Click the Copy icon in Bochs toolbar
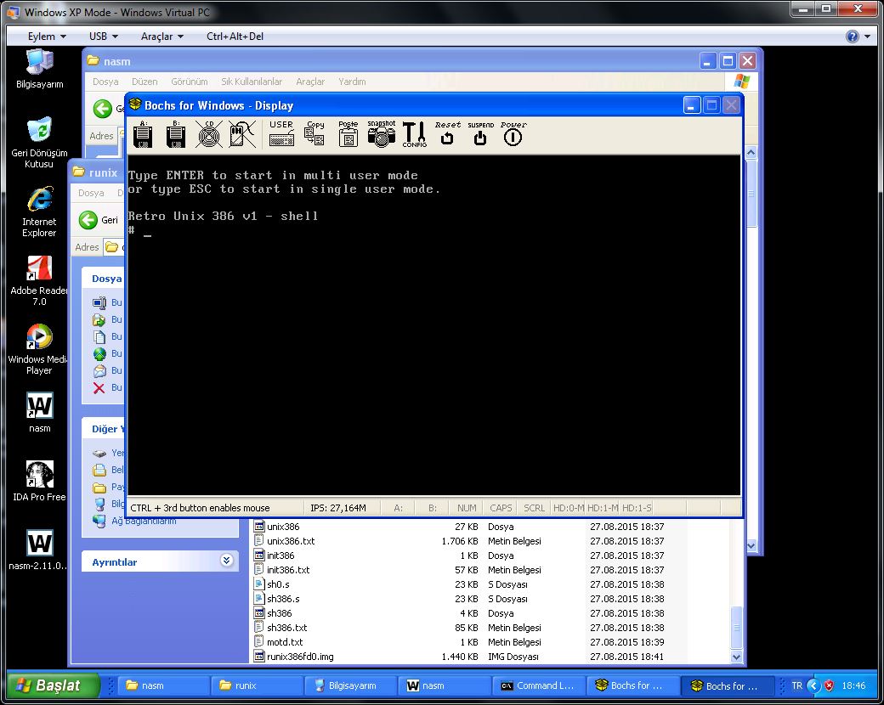The width and height of the screenshot is (884, 705). pyautogui.click(x=314, y=134)
